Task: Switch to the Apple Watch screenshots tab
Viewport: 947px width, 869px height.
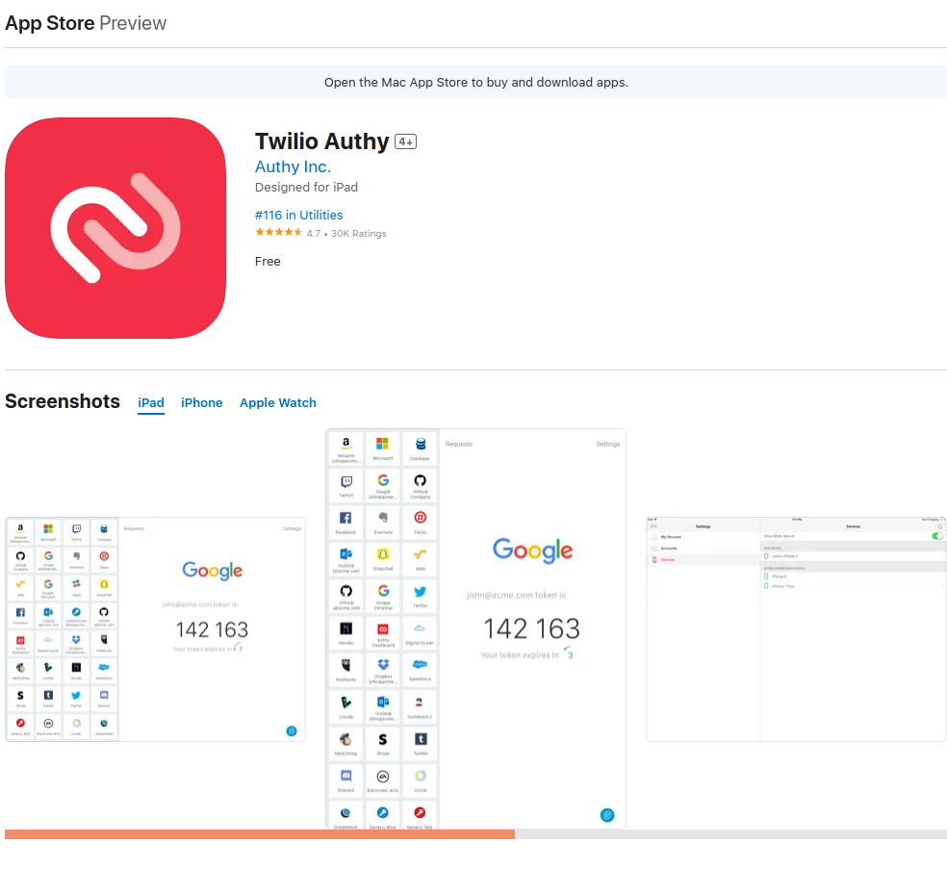Action: [277, 402]
